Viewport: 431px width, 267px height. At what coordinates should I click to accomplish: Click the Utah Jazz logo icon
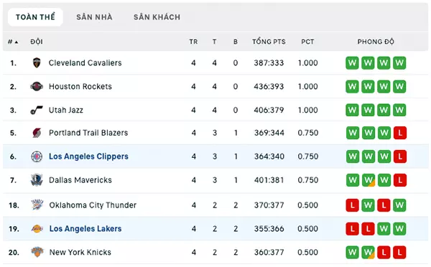pyautogui.click(x=37, y=110)
